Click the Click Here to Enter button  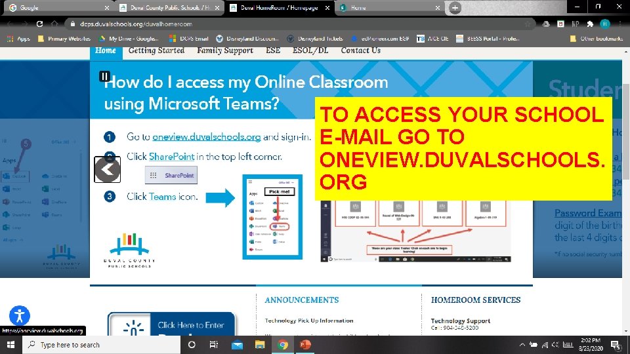tap(171, 324)
